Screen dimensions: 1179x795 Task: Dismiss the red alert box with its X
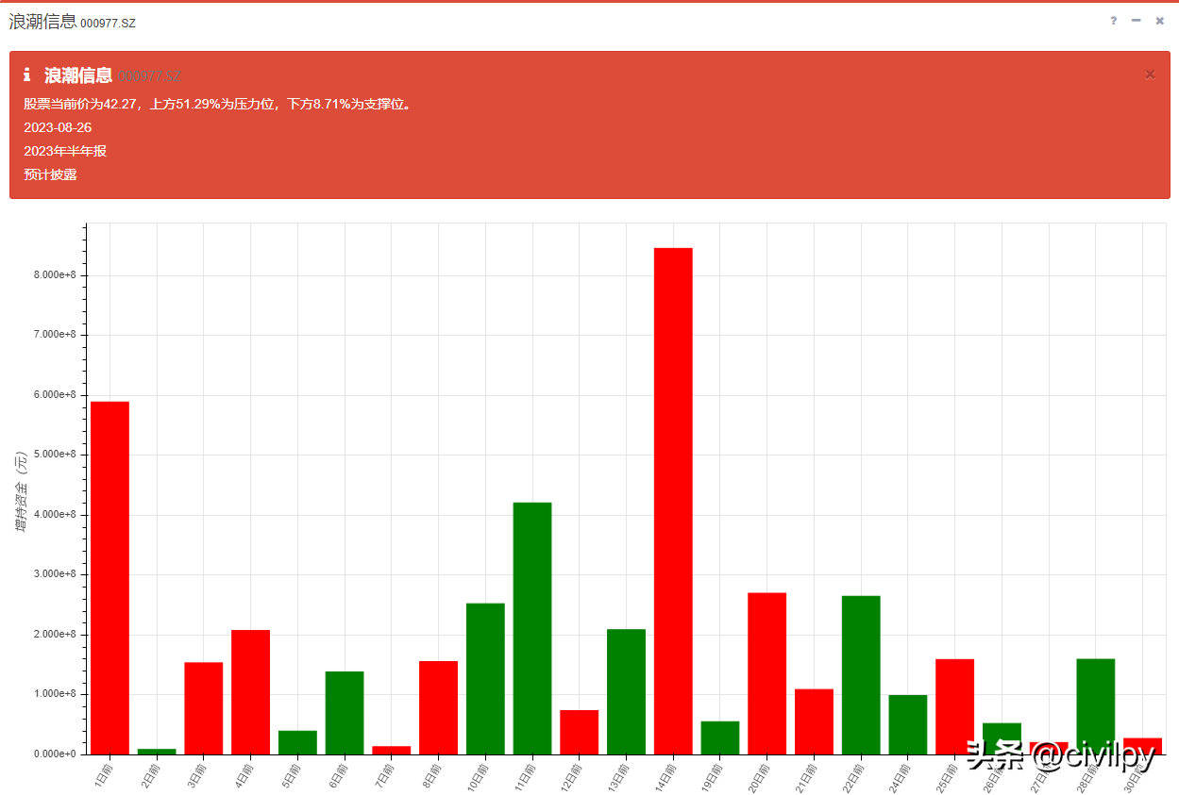click(1150, 75)
